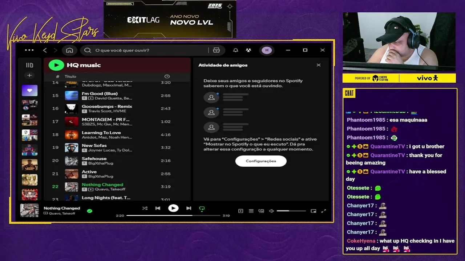Adjust the volume slider
The image size is (465, 261).
[x=291, y=211]
